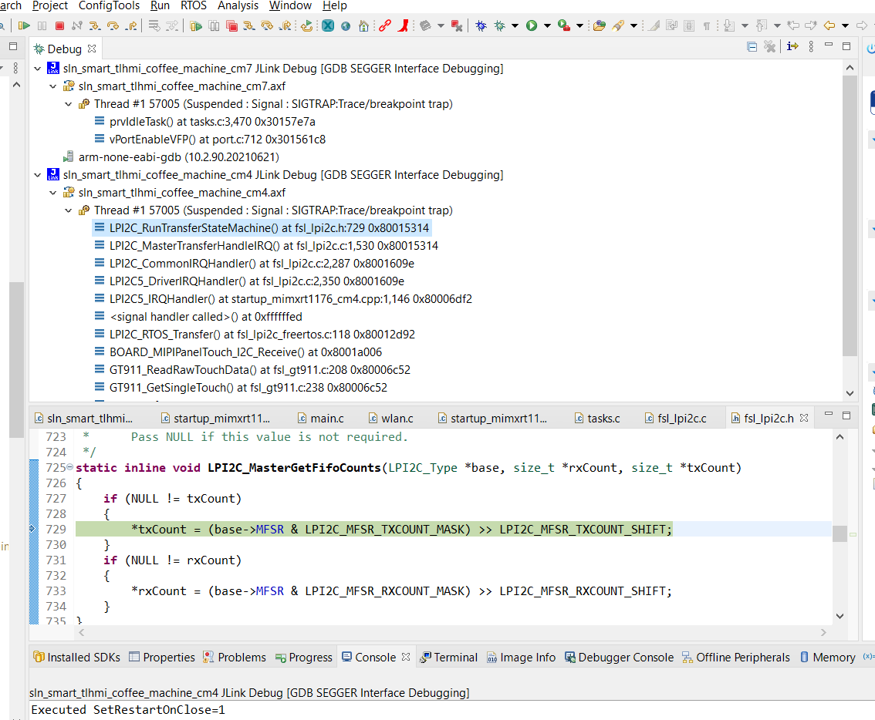Collapse the cm4.axf Thread #1 node
Viewport: 875px width, 720px height.
[68, 210]
